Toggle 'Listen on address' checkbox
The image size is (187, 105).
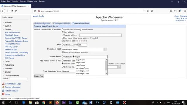point(63,41)
